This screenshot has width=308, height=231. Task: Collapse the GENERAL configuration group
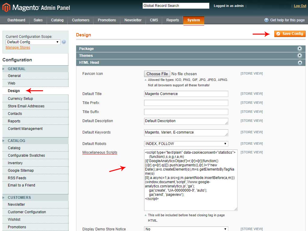35,69
